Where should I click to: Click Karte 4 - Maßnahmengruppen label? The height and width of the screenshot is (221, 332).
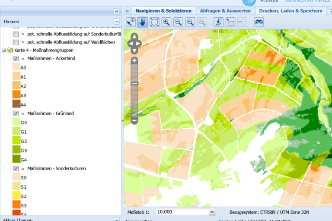coord(44,50)
